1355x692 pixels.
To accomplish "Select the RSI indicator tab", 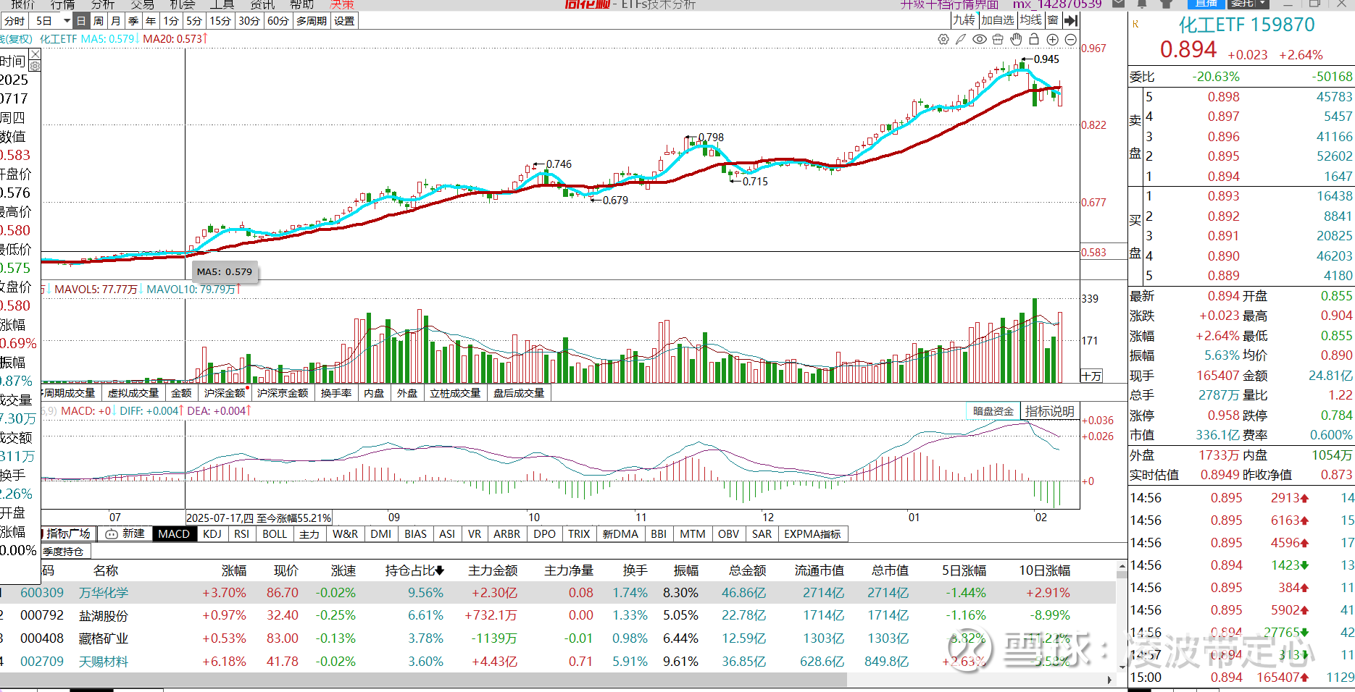I will [x=242, y=534].
